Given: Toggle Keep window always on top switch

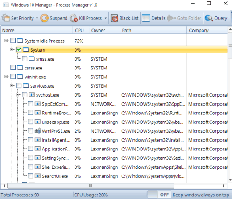Looking at the screenshot, I should tap(159, 195).
